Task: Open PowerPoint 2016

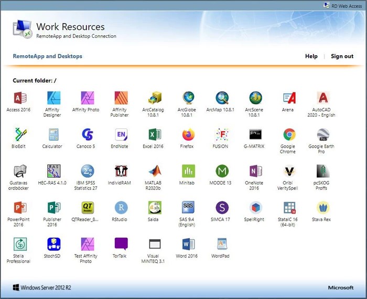Action: pyautogui.click(x=20, y=208)
